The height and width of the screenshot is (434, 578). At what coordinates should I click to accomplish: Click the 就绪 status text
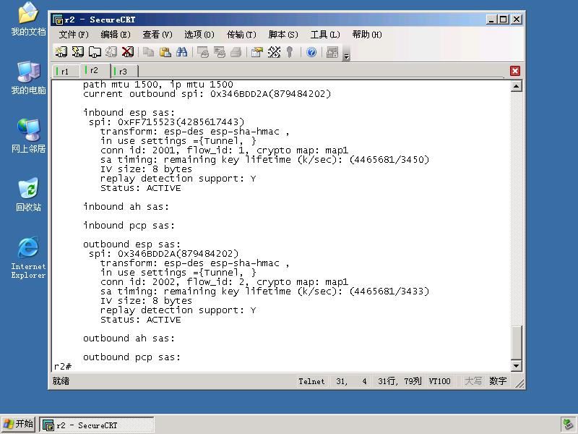click(61, 381)
